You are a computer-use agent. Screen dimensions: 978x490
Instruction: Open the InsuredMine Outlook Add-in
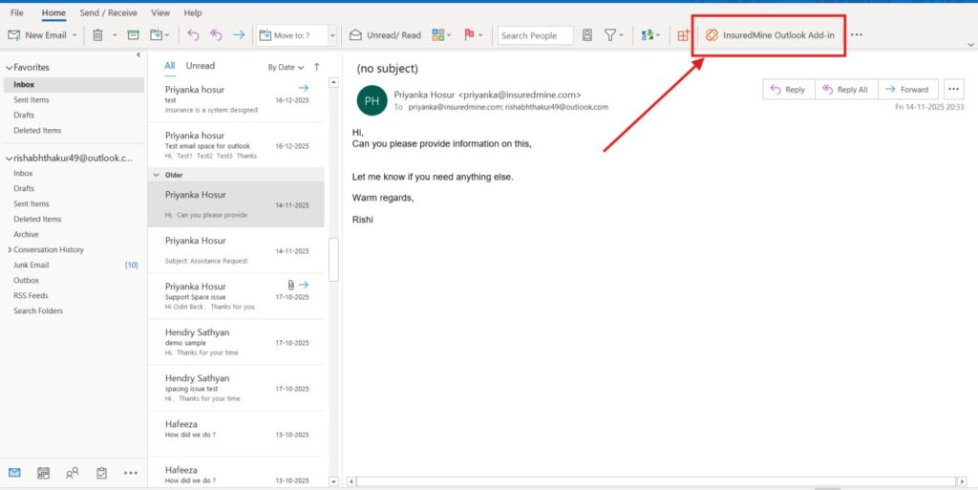(x=771, y=35)
